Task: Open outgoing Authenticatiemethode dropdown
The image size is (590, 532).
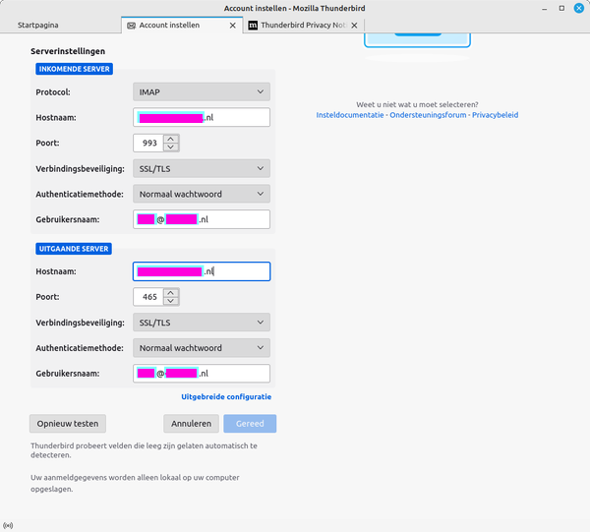Action: click(202, 348)
